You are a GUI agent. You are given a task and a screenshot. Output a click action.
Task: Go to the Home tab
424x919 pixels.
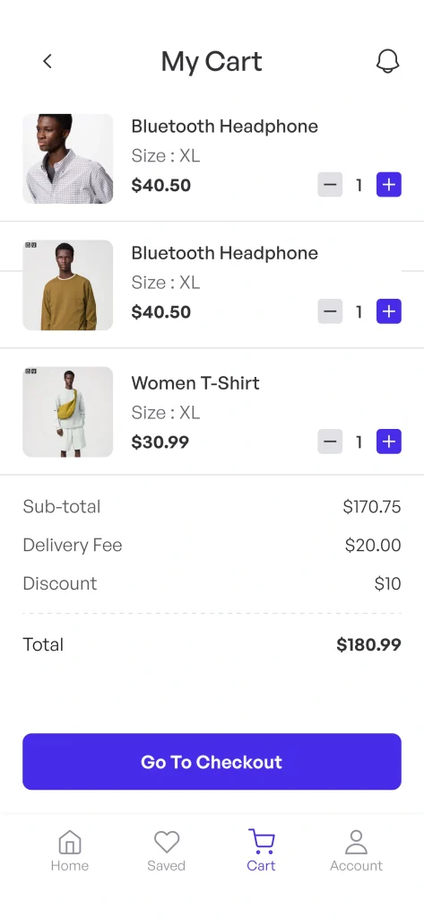click(x=70, y=851)
